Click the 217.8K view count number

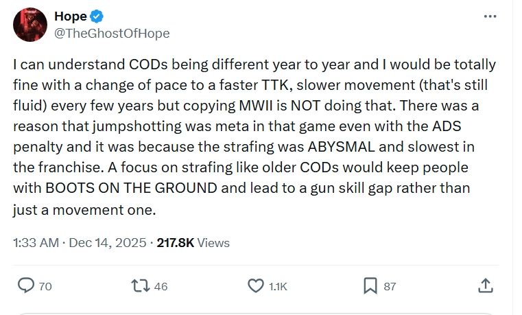176,243
